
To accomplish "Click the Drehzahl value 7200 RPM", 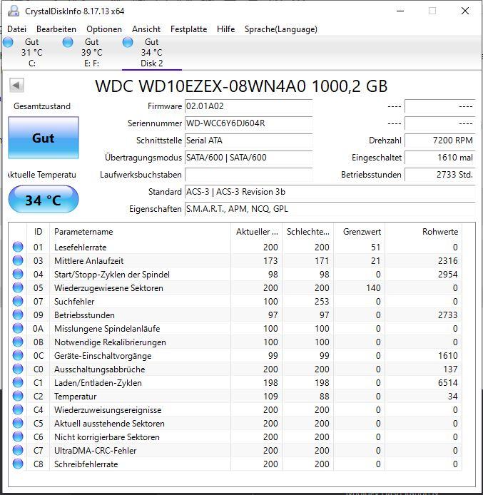I will (440, 141).
